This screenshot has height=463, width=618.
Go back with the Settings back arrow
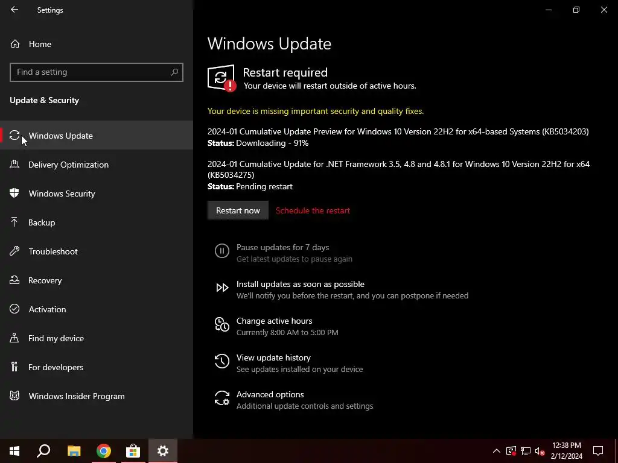pyautogui.click(x=14, y=10)
